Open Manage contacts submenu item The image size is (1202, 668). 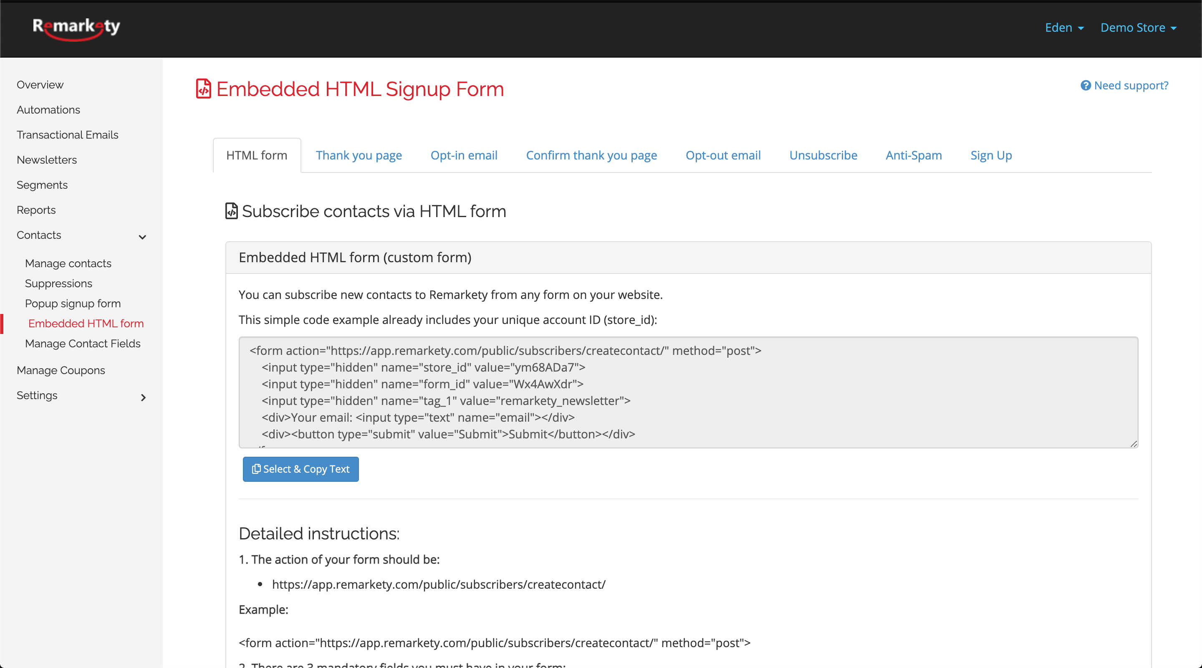[68, 263]
